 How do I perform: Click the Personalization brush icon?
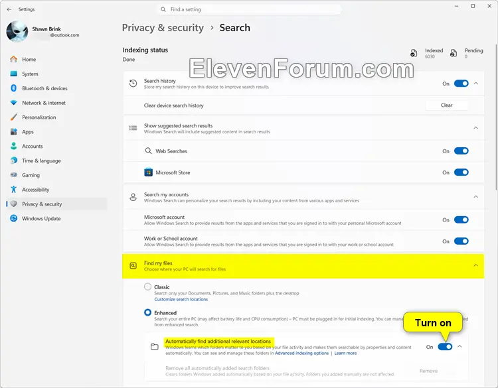tap(13, 117)
